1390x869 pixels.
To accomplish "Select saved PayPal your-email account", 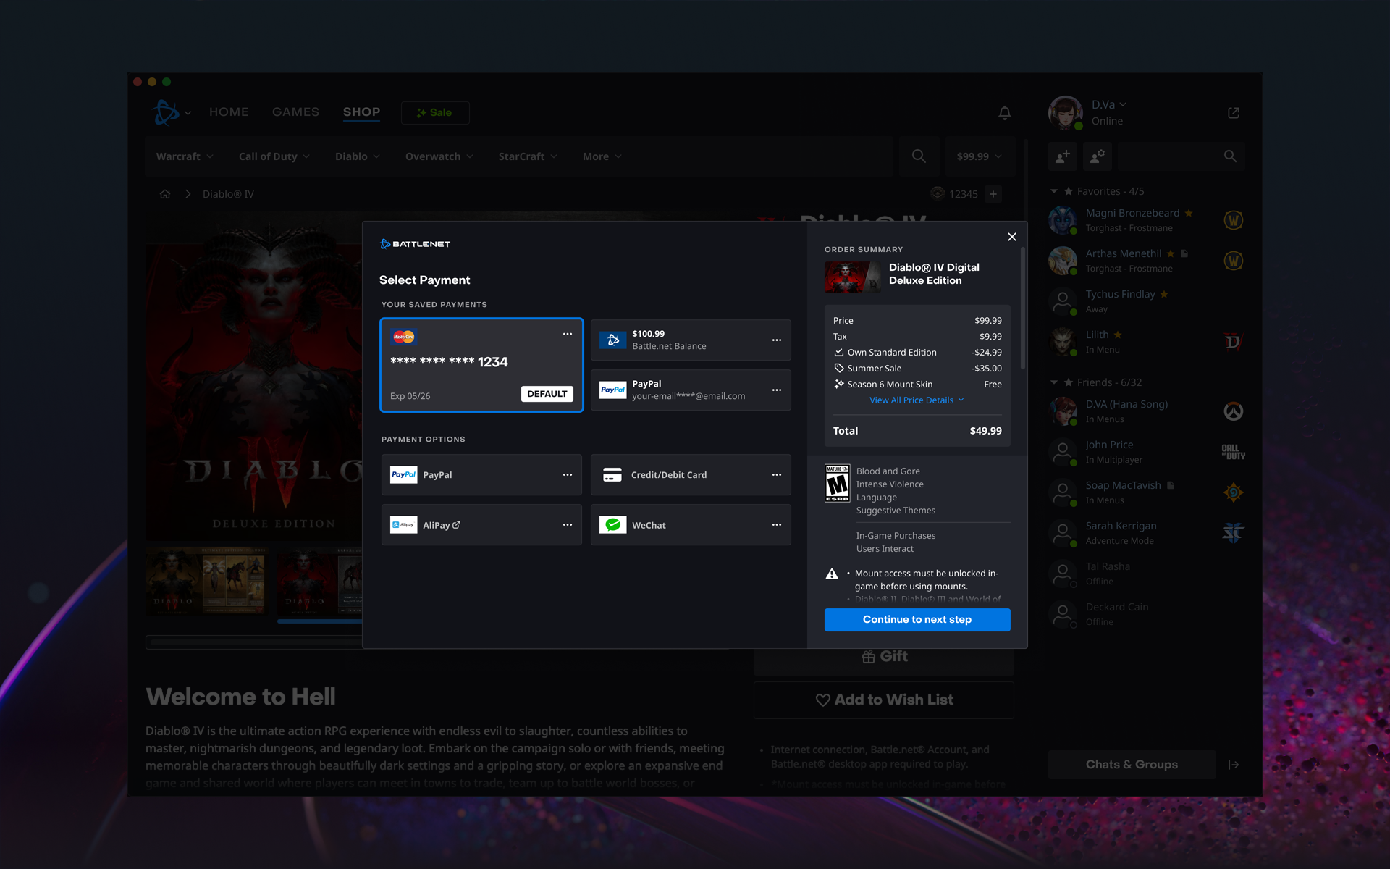I will (x=691, y=390).
